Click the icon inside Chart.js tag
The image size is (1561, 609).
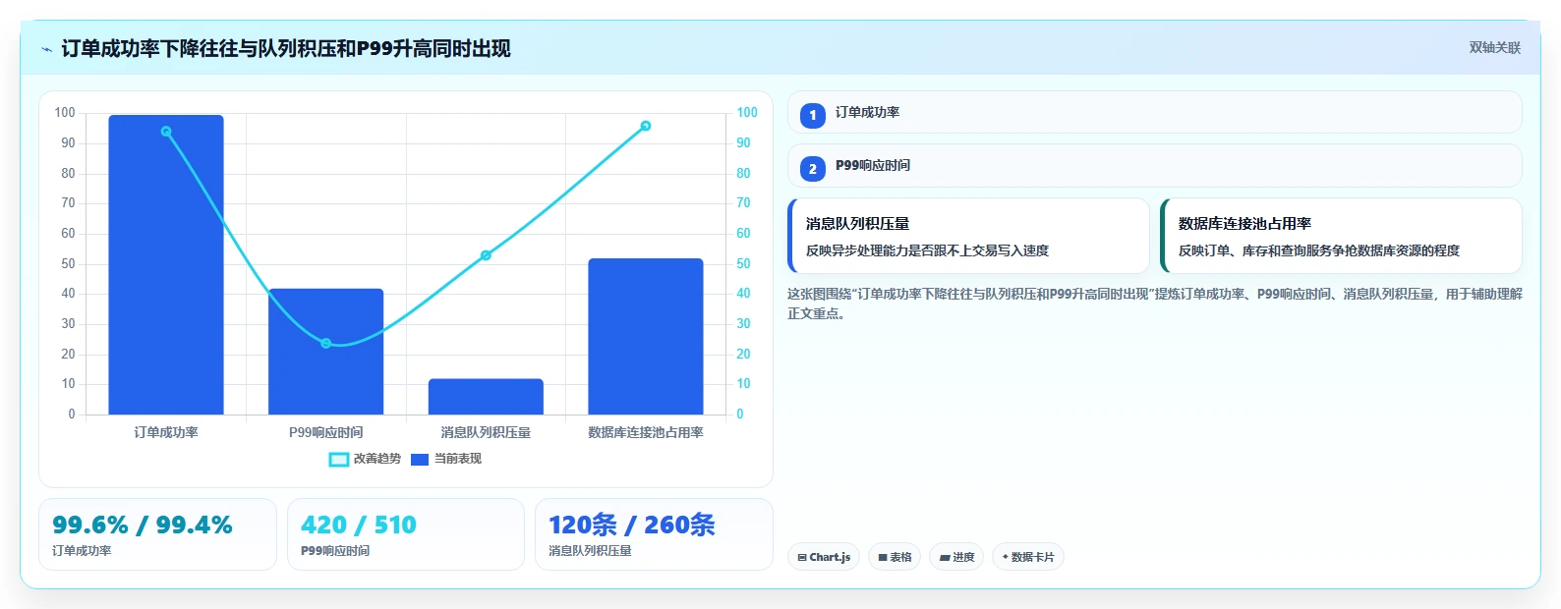[x=802, y=558]
